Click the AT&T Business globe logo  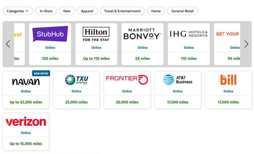tap(168, 80)
